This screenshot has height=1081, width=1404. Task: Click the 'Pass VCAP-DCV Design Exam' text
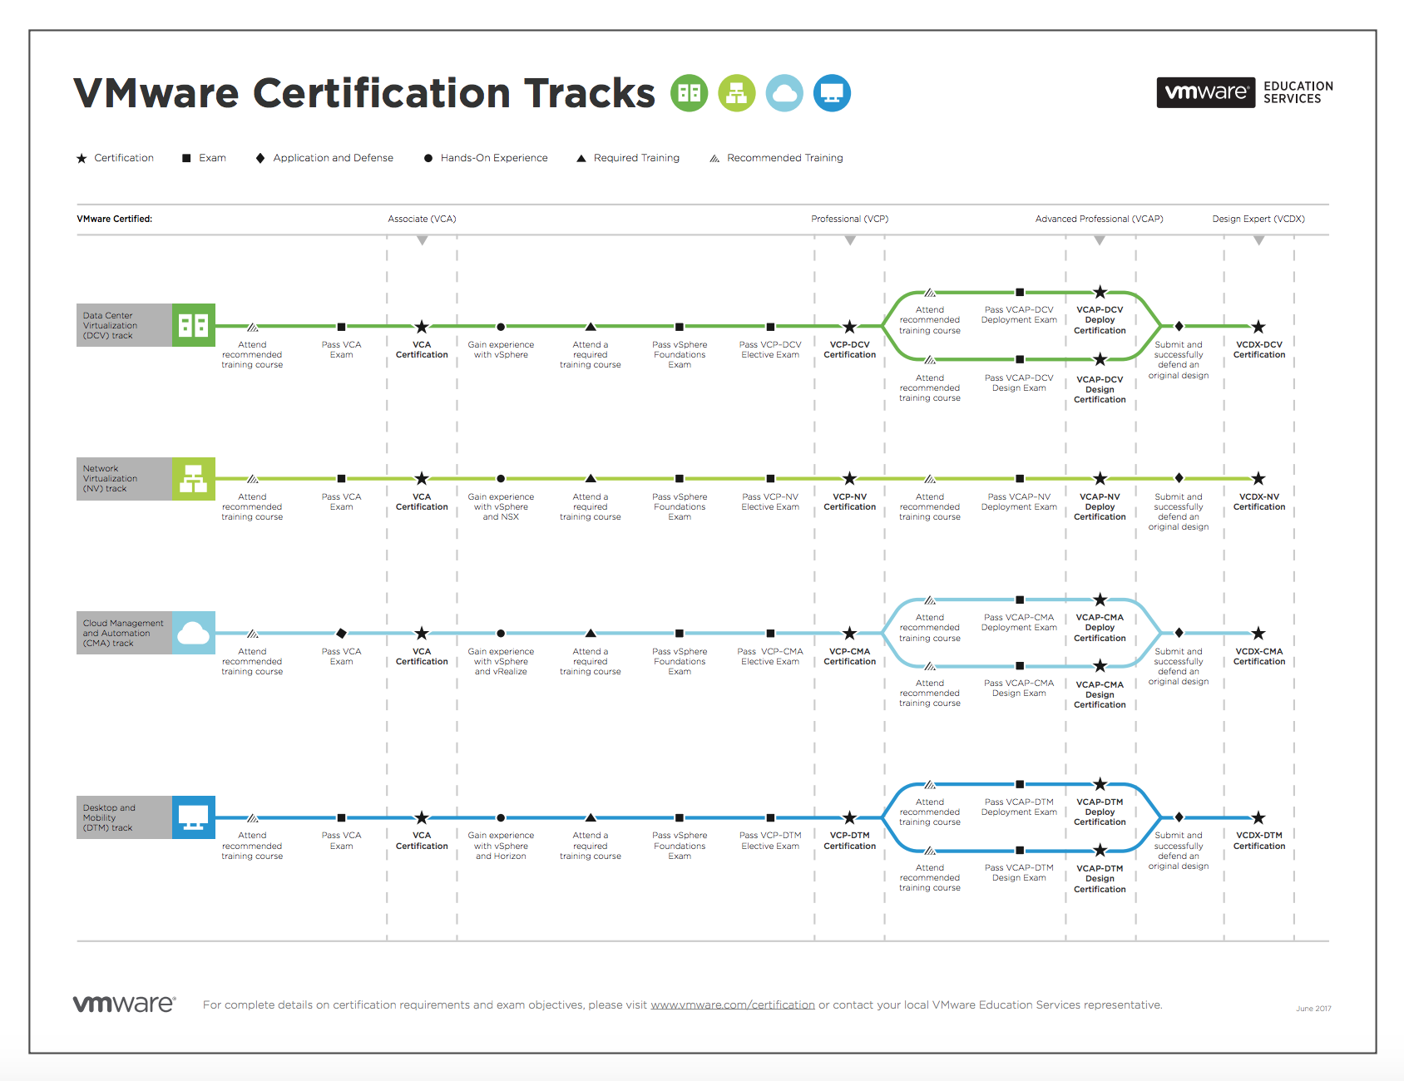1019,383
